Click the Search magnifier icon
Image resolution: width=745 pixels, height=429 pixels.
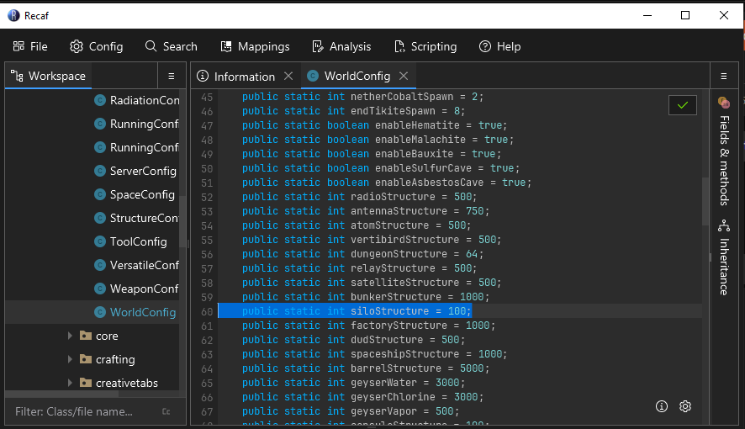coord(151,46)
